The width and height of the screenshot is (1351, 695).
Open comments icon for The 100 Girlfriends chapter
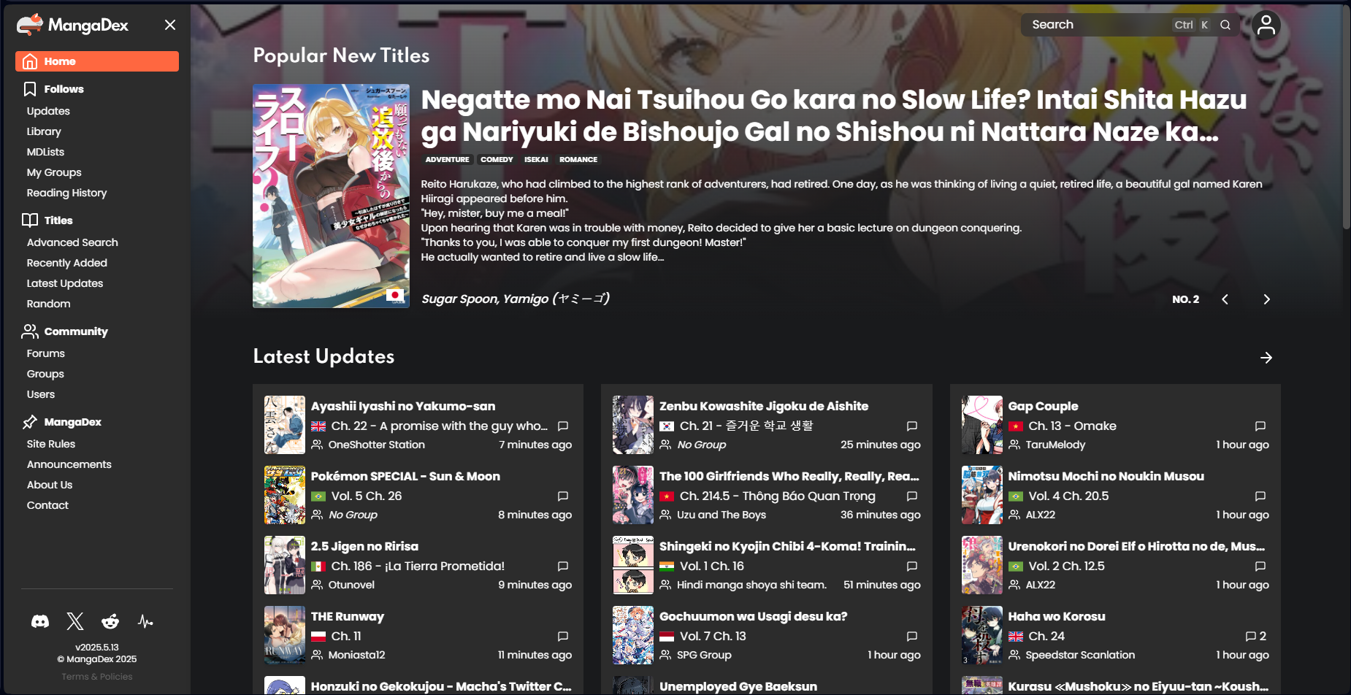912,496
